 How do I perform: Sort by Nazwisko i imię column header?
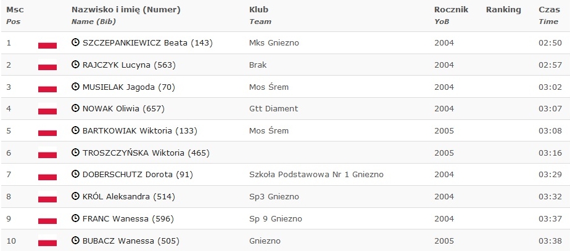pyautogui.click(x=126, y=10)
